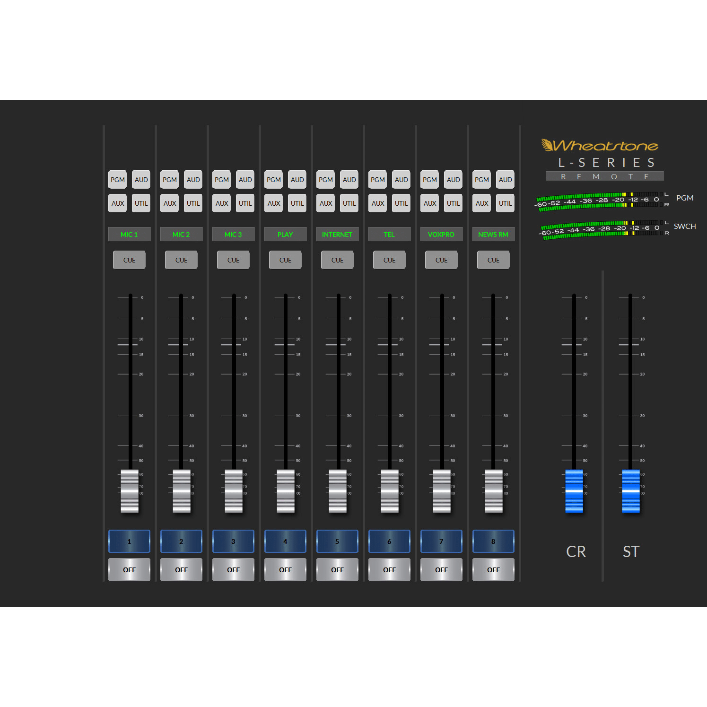Toggle AUX bus on MIC 3 channel

pyautogui.click(x=222, y=203)
